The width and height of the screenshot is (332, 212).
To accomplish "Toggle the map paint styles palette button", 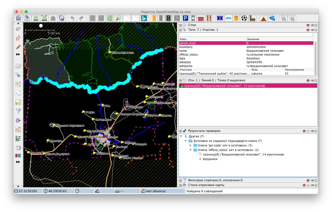I will pos(18,120).
